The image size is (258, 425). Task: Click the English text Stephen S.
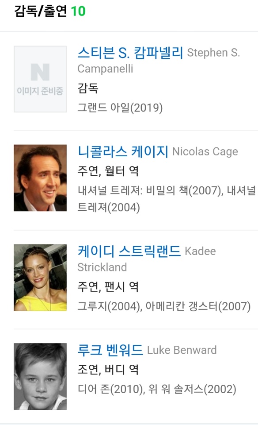213,53
